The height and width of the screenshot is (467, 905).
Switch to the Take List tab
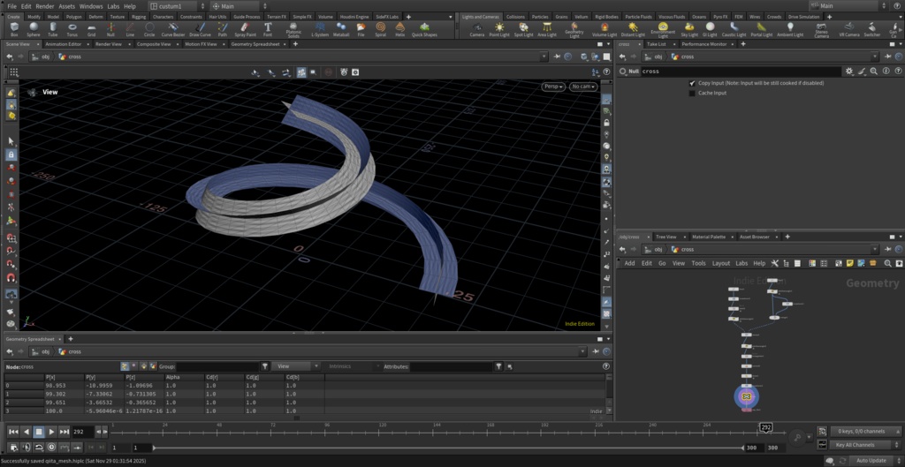656,44
